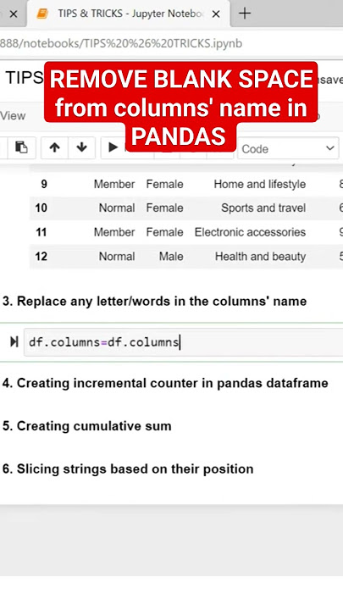The image size is (343, 610).
Task: Click the Health and beauty cell in row 12
Action: [x=260, y=257]
